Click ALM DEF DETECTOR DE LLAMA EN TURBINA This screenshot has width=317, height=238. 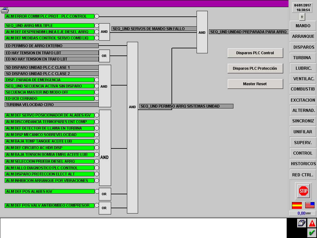click(50, 128)
